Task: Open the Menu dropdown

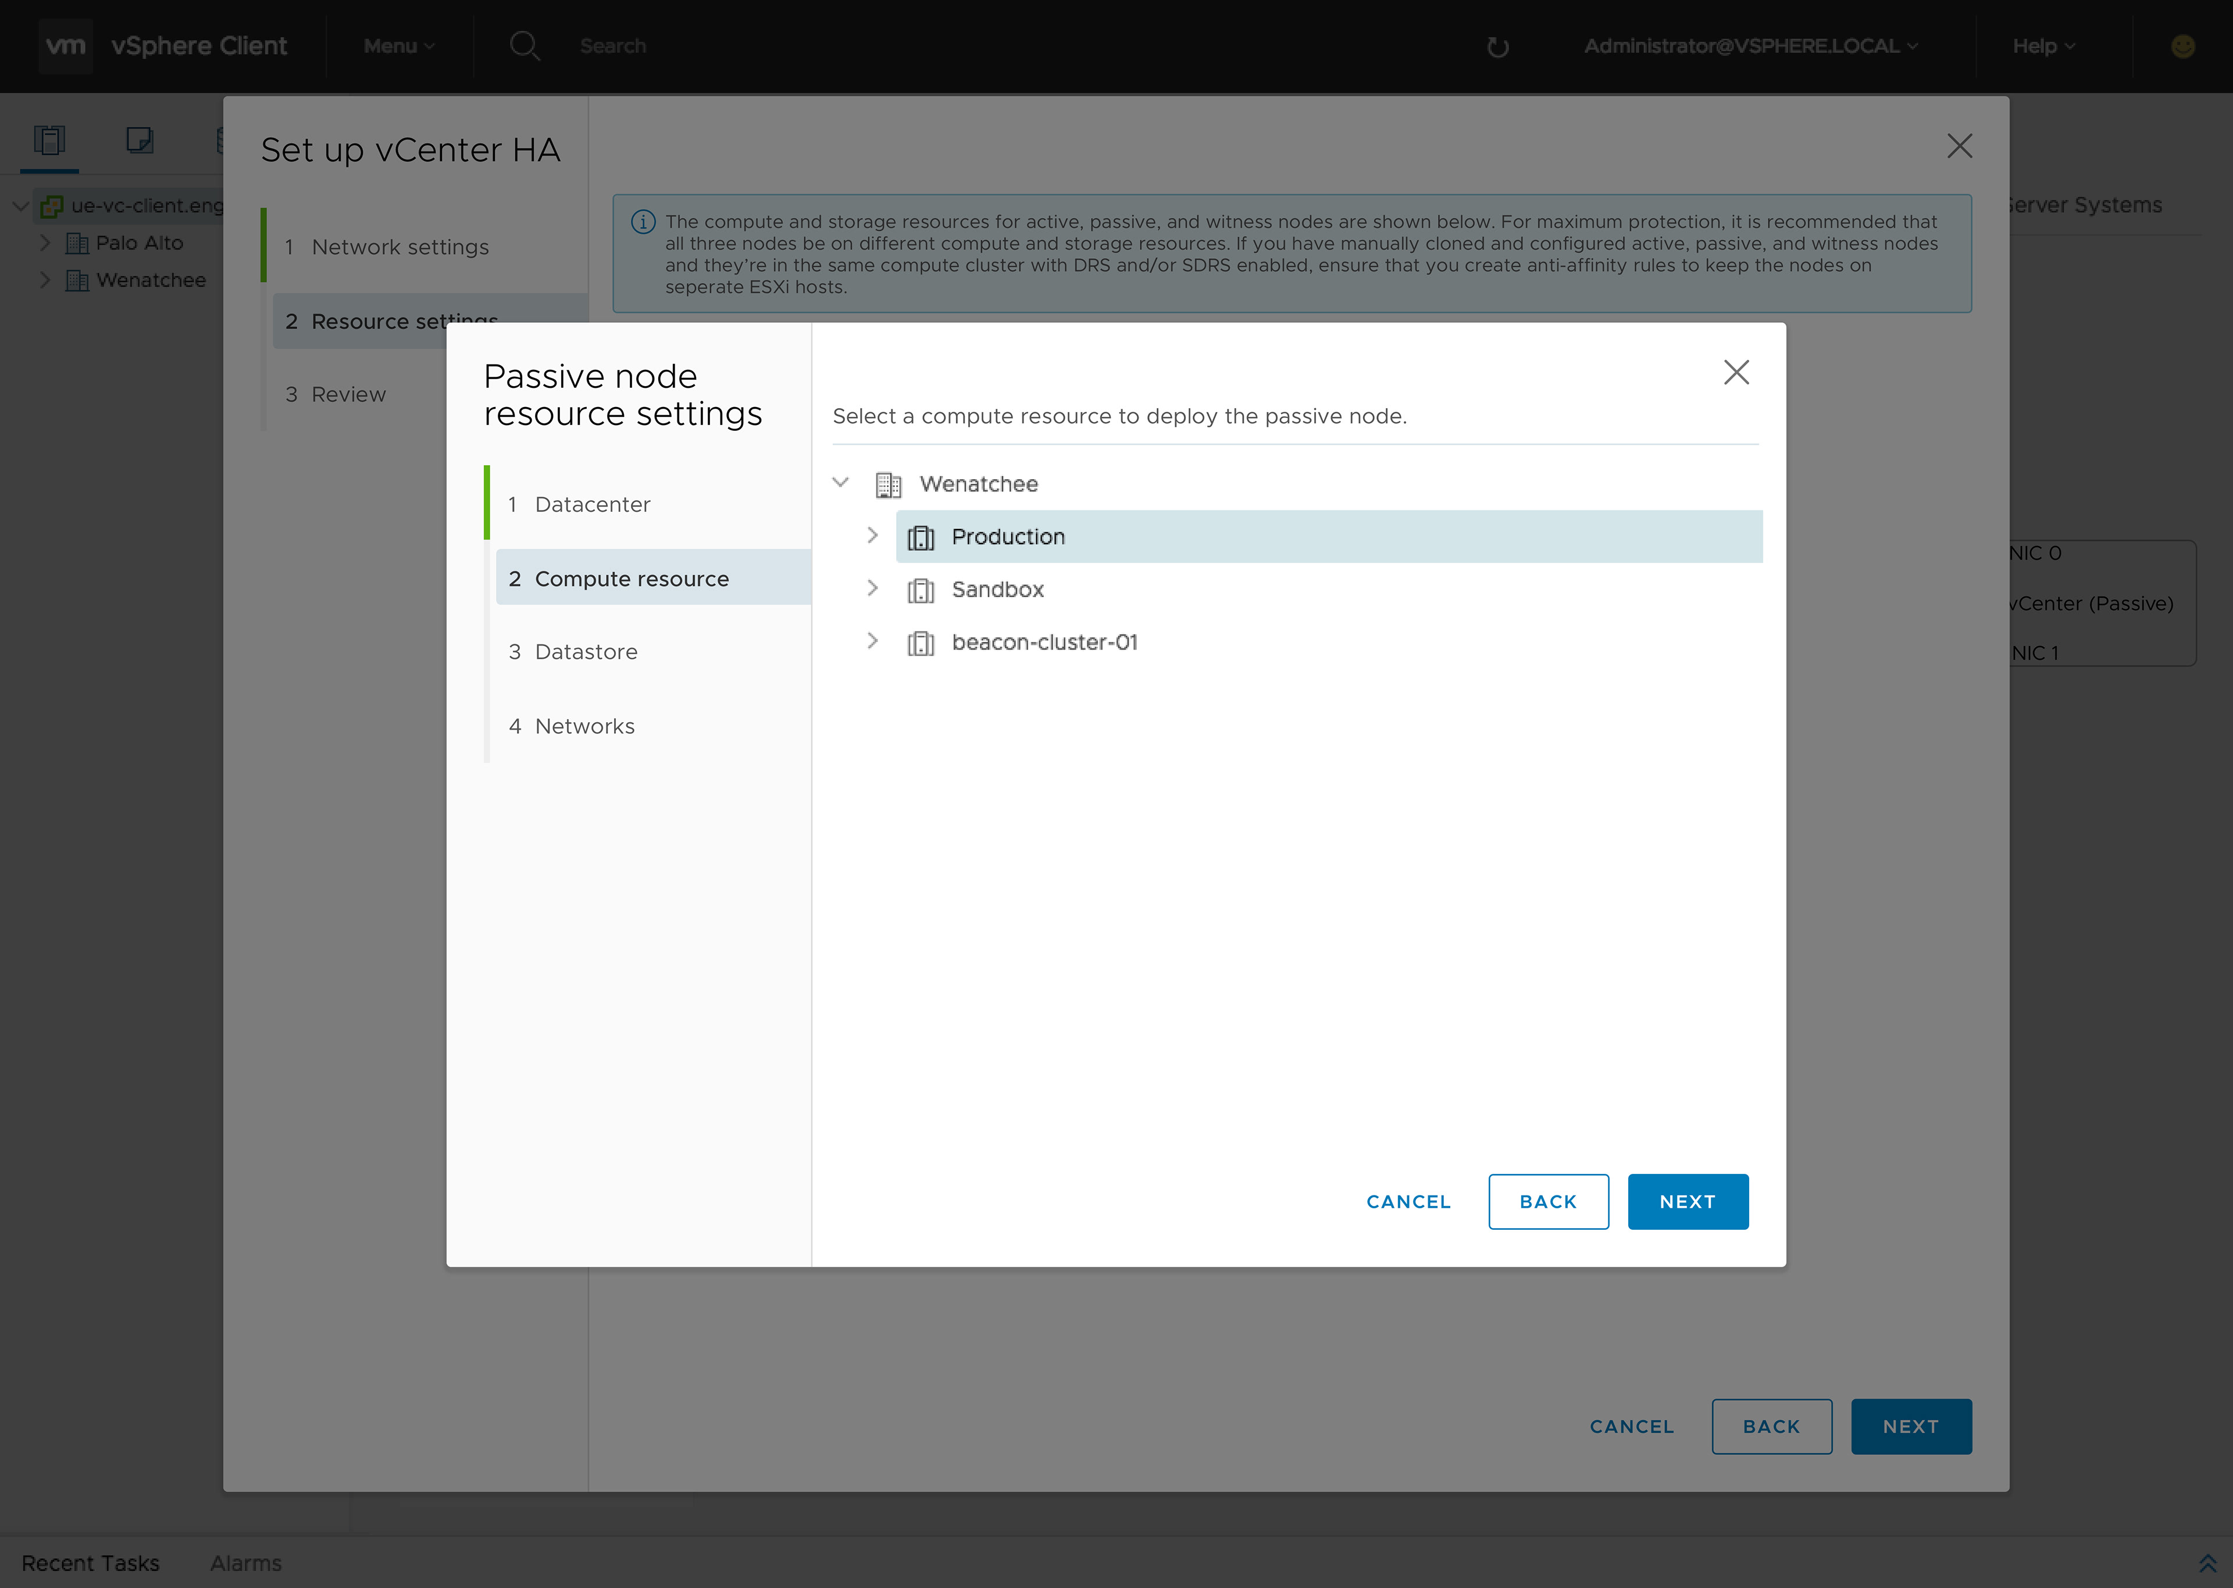Action: pyautogui.click(x=399, y=46)
